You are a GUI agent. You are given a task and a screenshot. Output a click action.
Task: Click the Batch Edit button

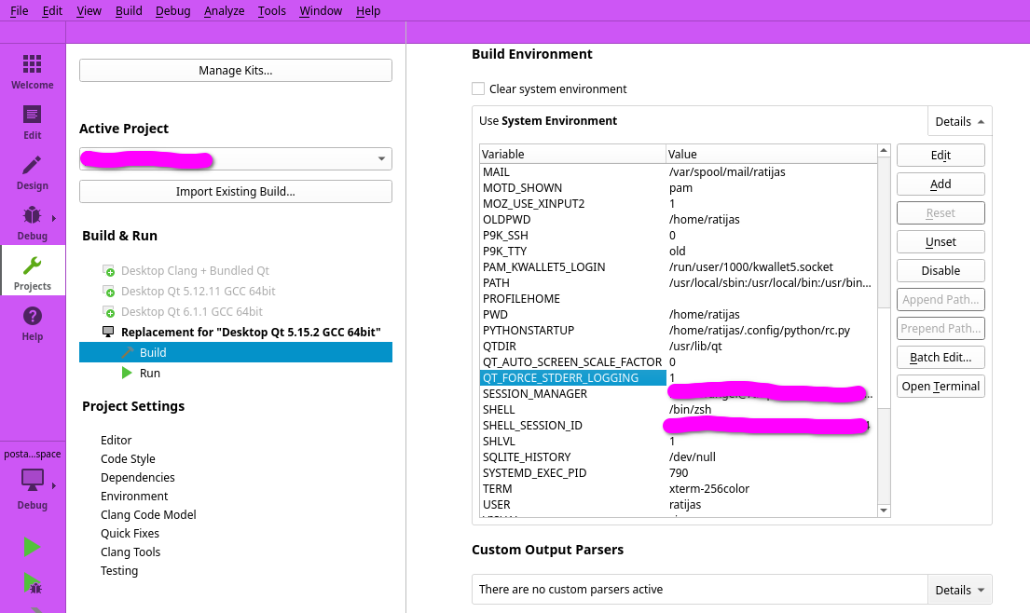pos(940,357)
